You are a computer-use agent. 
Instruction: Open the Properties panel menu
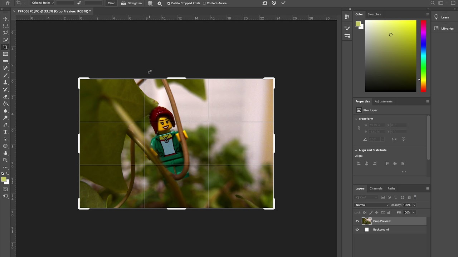(x=428, y=101)
